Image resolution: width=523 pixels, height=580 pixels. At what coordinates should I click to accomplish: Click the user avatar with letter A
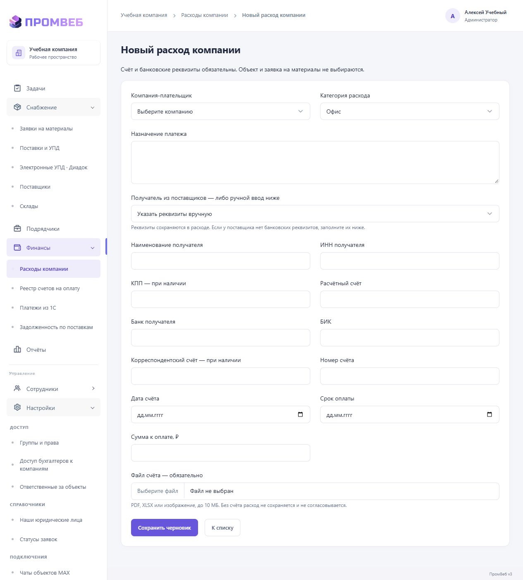click(453, 16)
